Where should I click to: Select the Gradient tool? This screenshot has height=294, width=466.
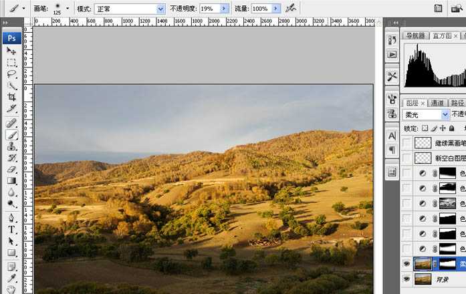[x=11, y=181]
